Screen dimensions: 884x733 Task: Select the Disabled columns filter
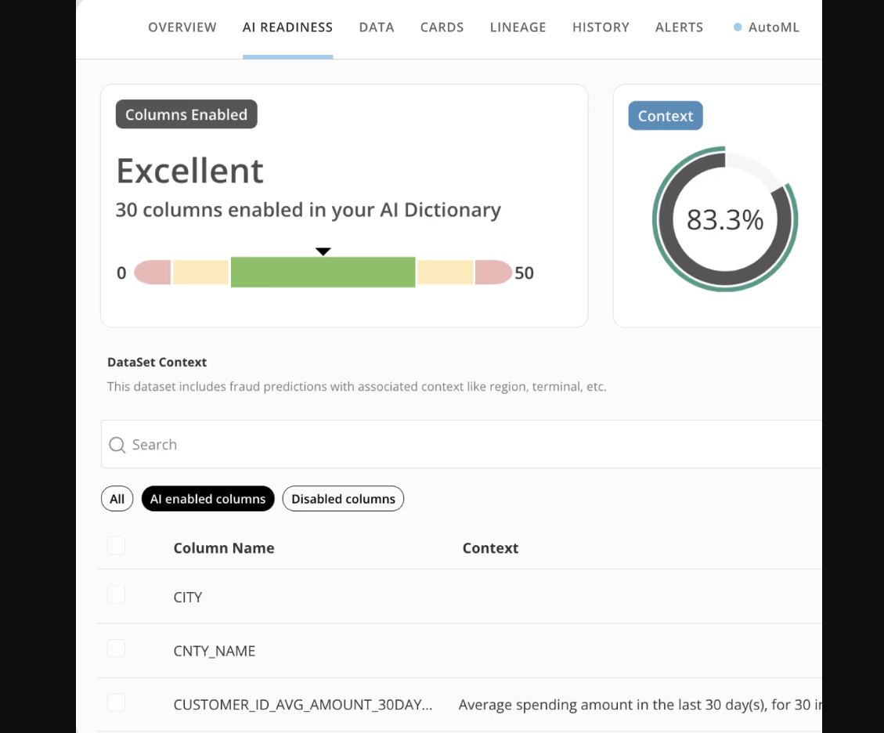click(343, 499)
